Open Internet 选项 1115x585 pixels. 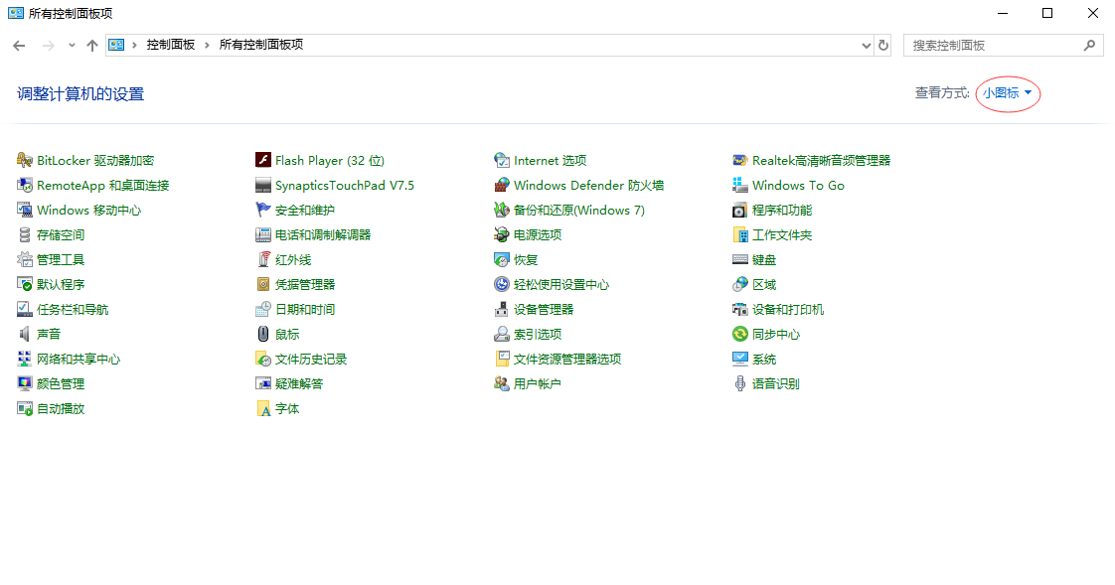click(x=549, y=160)
